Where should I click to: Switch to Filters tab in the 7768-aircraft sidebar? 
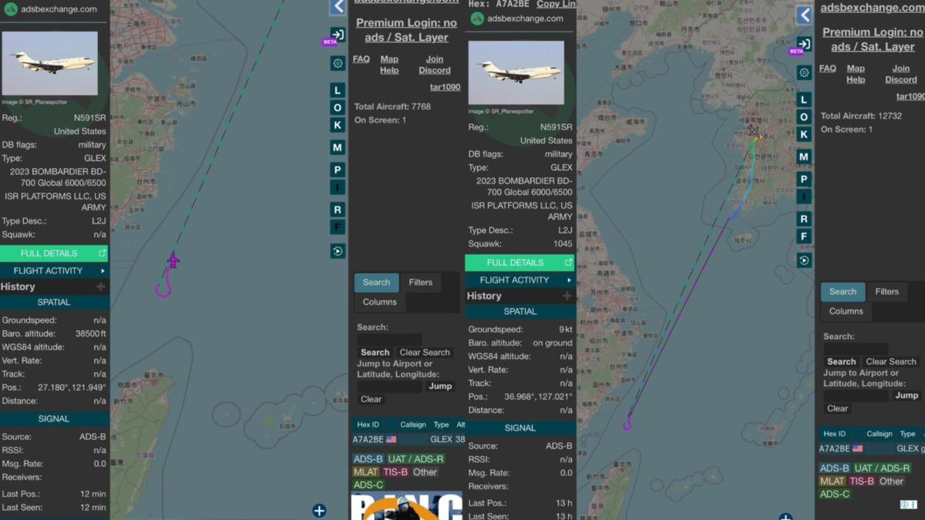pos(420,282)
